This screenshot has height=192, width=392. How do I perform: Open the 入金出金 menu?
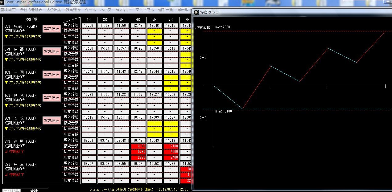[x=54, y=10]
